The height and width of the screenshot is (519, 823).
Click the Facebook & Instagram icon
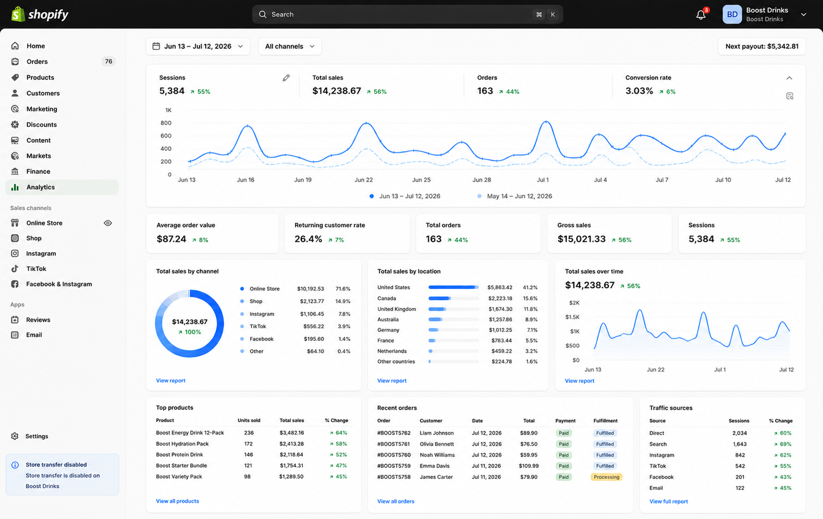pos(15,284)
